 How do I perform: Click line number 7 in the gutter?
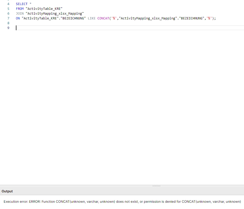[8, 18]
